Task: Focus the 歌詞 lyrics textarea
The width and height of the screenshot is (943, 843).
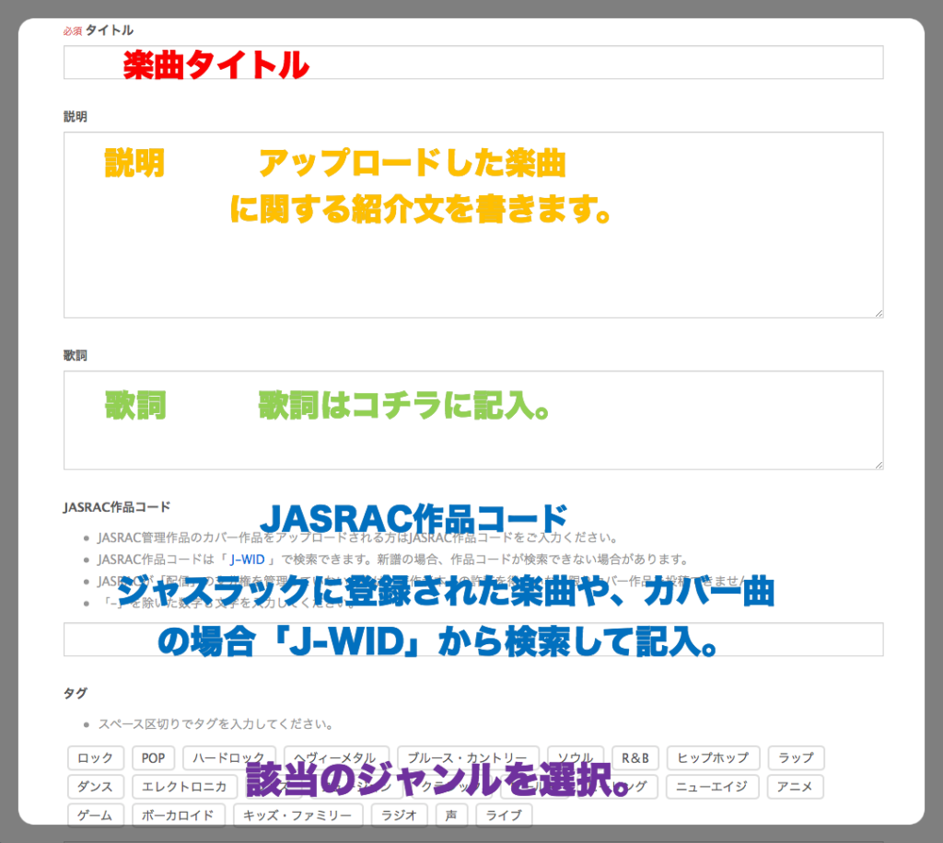Action: click(473, 420)
